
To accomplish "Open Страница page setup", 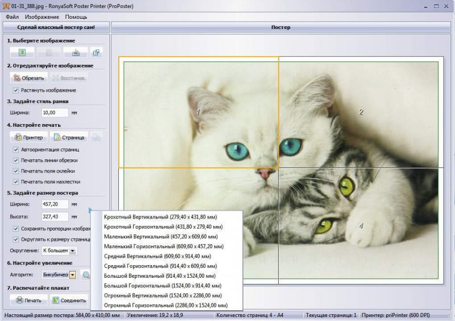I will pos(69,137).
